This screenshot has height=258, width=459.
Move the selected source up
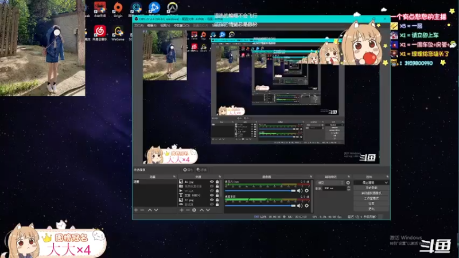pyautogui.click(x=202, y=210)
